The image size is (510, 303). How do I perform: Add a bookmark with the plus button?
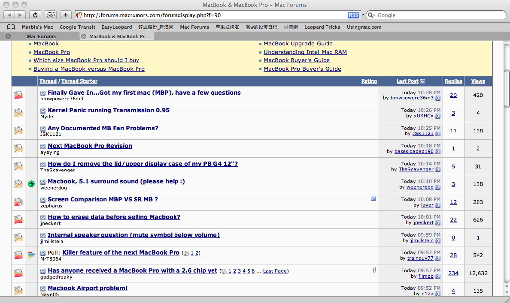(x=65, y=15)
